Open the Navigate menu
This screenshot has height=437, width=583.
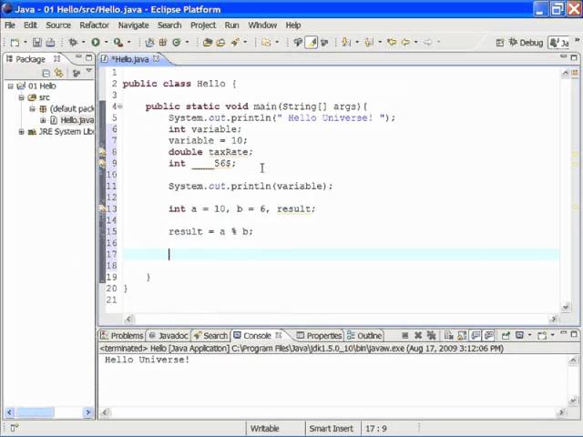(134, 25)
